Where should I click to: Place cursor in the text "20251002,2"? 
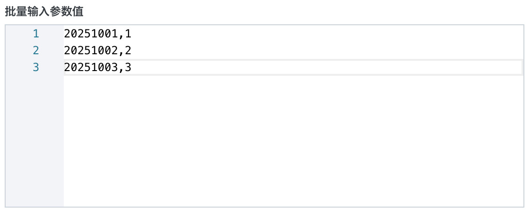pyautogui.click(x=98, y=50)
